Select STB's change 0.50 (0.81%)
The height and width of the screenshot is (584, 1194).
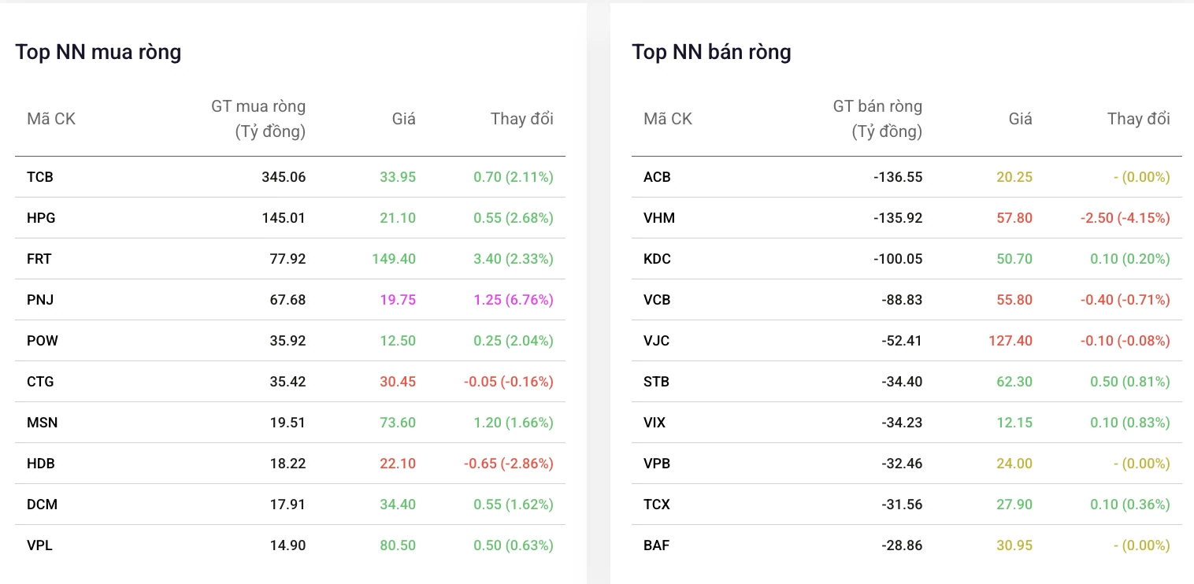[1130, 382]
